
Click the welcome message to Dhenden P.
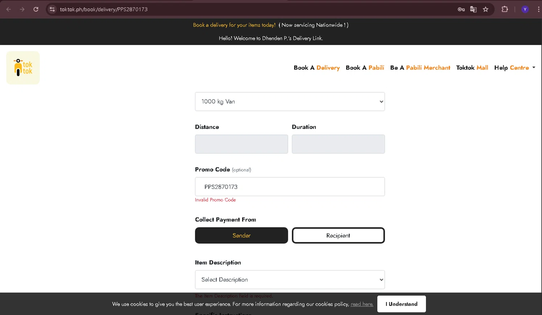pos(271,38)
